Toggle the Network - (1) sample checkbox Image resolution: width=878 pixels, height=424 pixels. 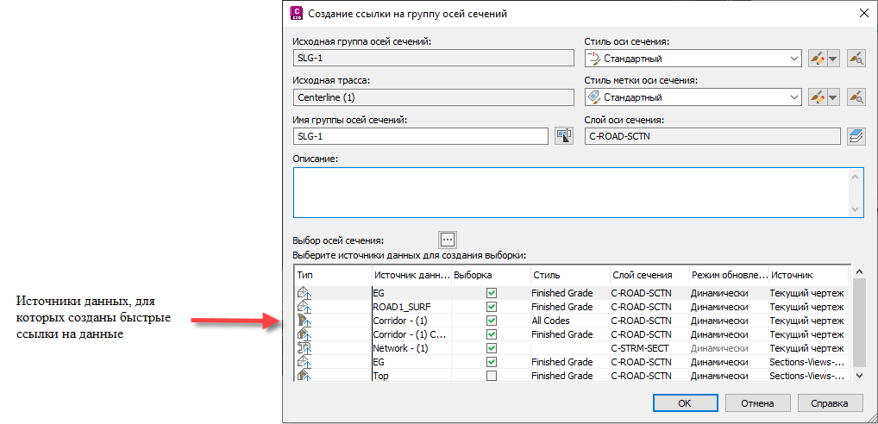[x=492, y=348]
